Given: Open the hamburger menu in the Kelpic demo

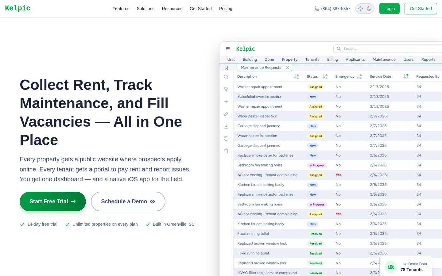Looking at the screenshot, I should [x=228, y=48].
